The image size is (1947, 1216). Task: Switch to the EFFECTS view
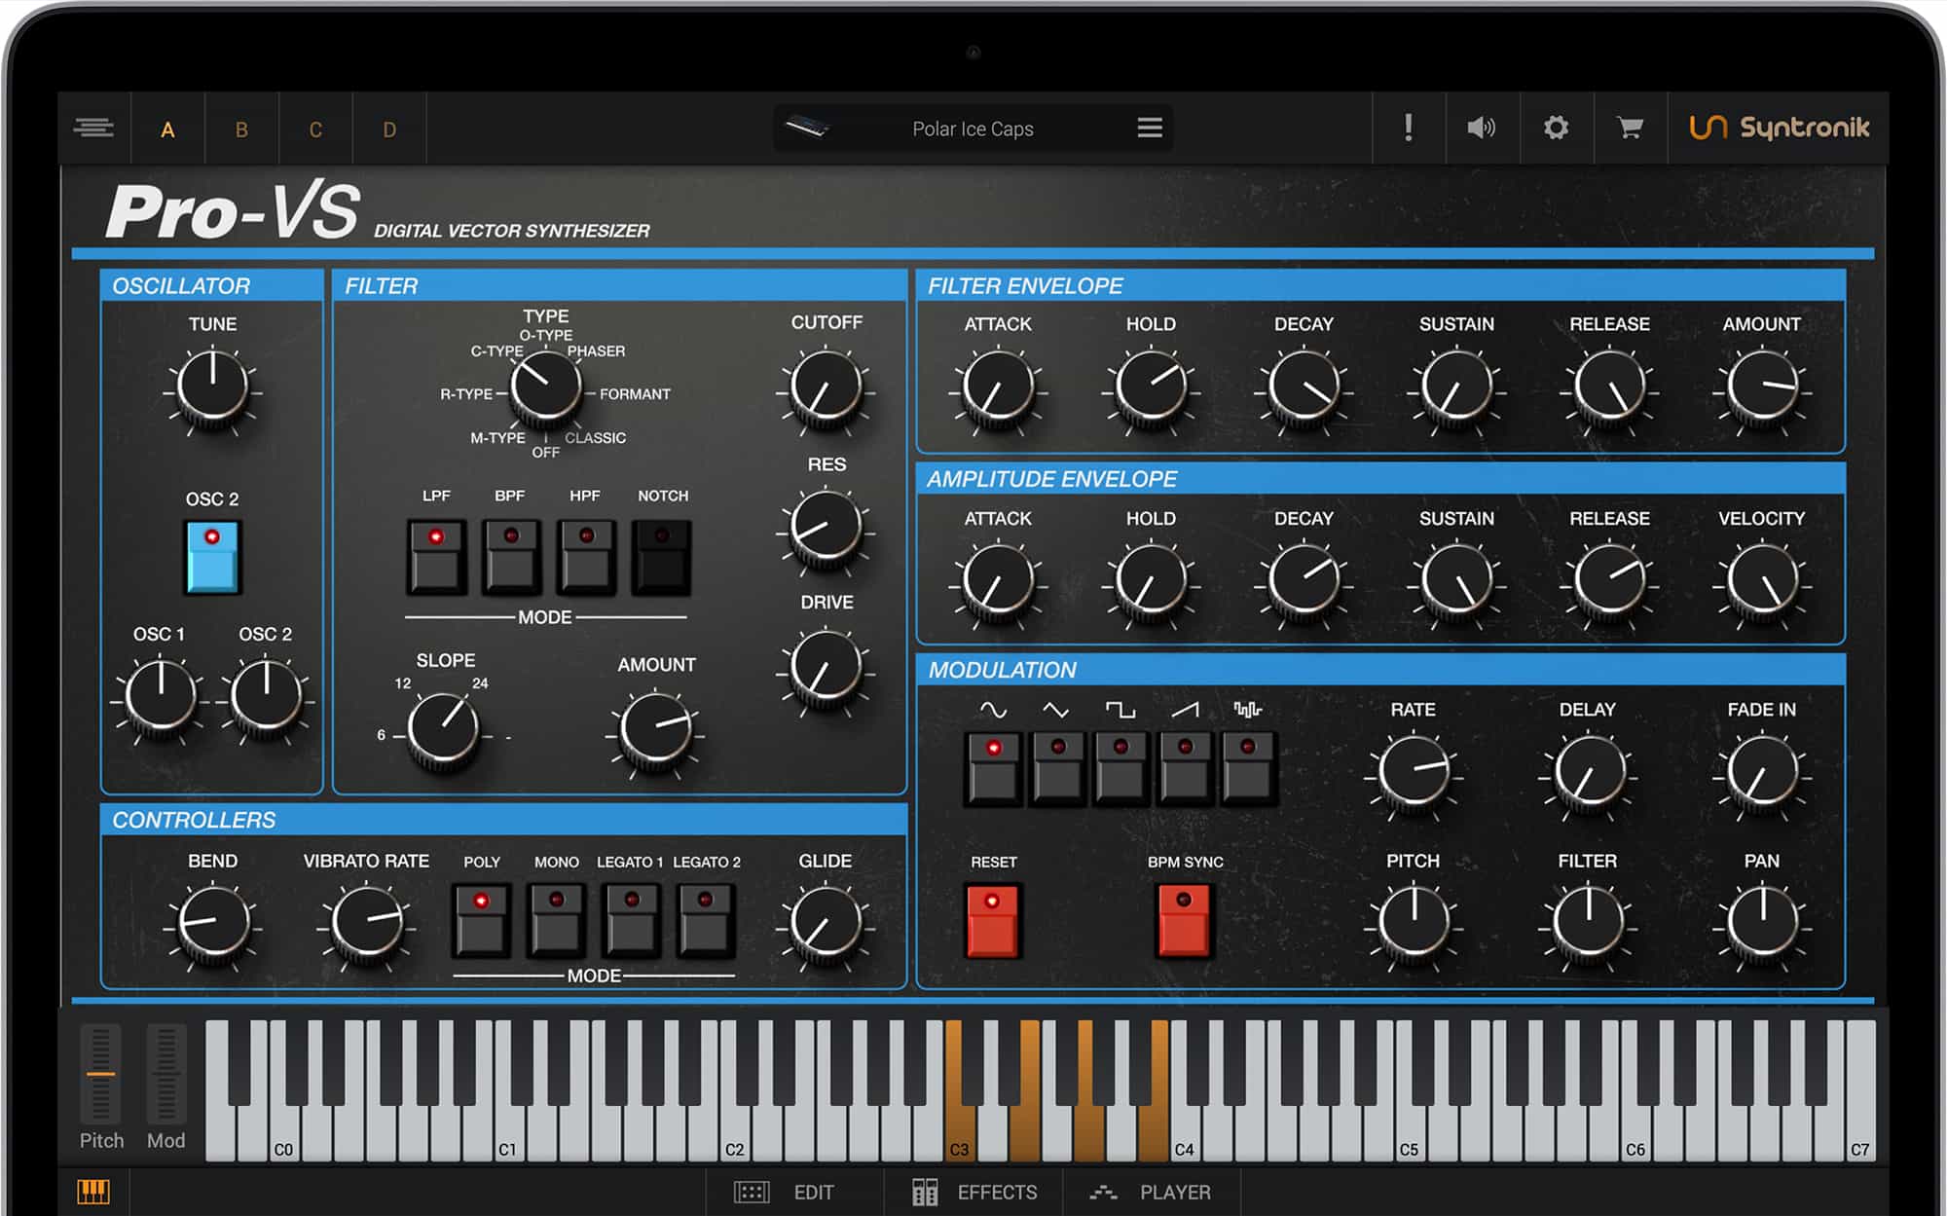(974, 1192)
